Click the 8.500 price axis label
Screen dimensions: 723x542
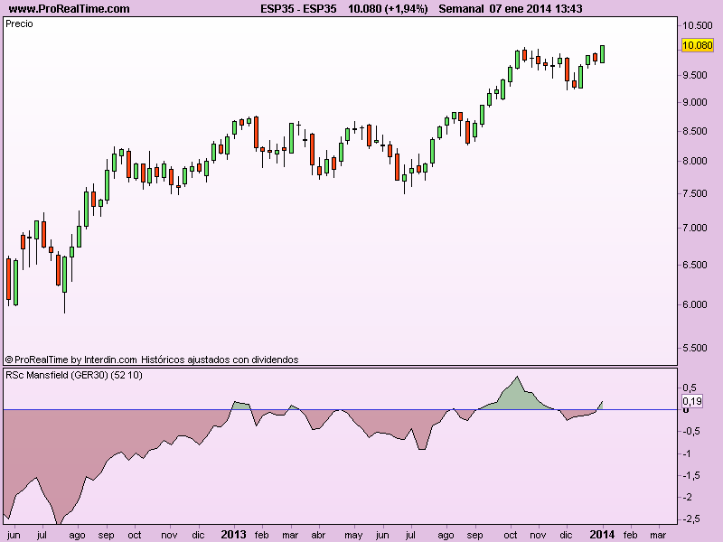(x=695, y=131)
